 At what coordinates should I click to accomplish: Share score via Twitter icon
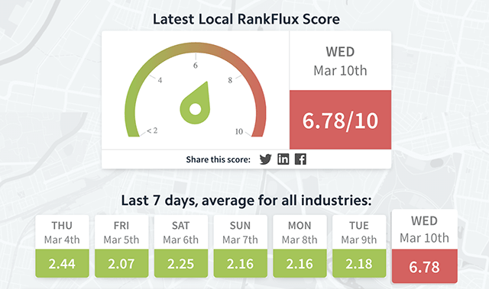tap(265, 159)
